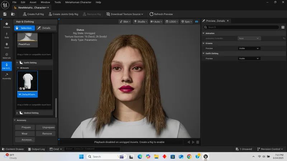Stop the preview playback
This screenshot has height=161, width=287.
pyautogui.click(x=198, y=142)
